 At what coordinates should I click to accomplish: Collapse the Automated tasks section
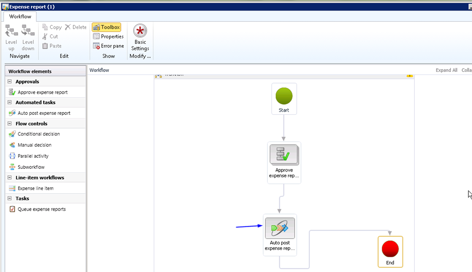pyautogui.click(x=10, y=102)
